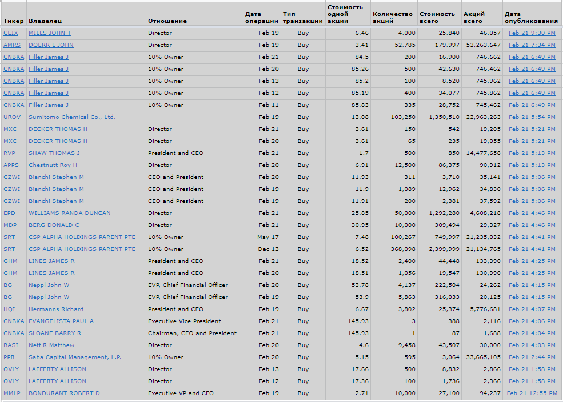Screen dimensions: 563x402
Task: Open the Feb 21 9:30 PM filing
Action: [532, 33]
